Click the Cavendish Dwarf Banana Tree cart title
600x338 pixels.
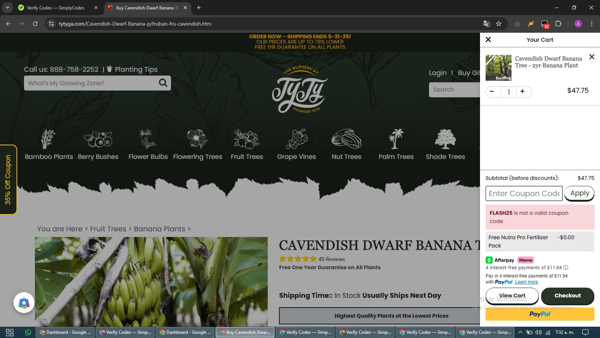[x=548, y=62]
